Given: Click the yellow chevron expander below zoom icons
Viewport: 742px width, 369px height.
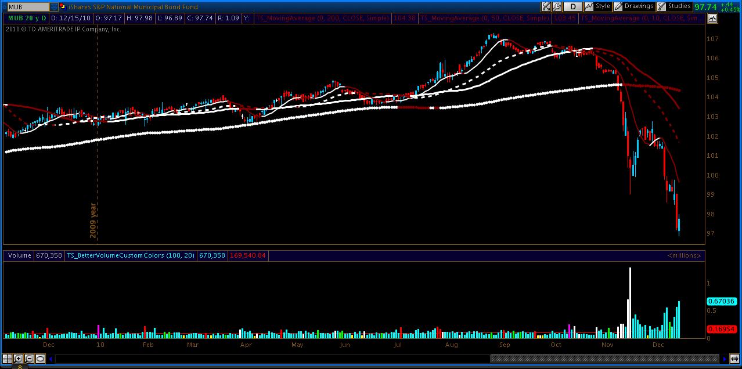Looking at the screenshot, I should tap(20, 367).
